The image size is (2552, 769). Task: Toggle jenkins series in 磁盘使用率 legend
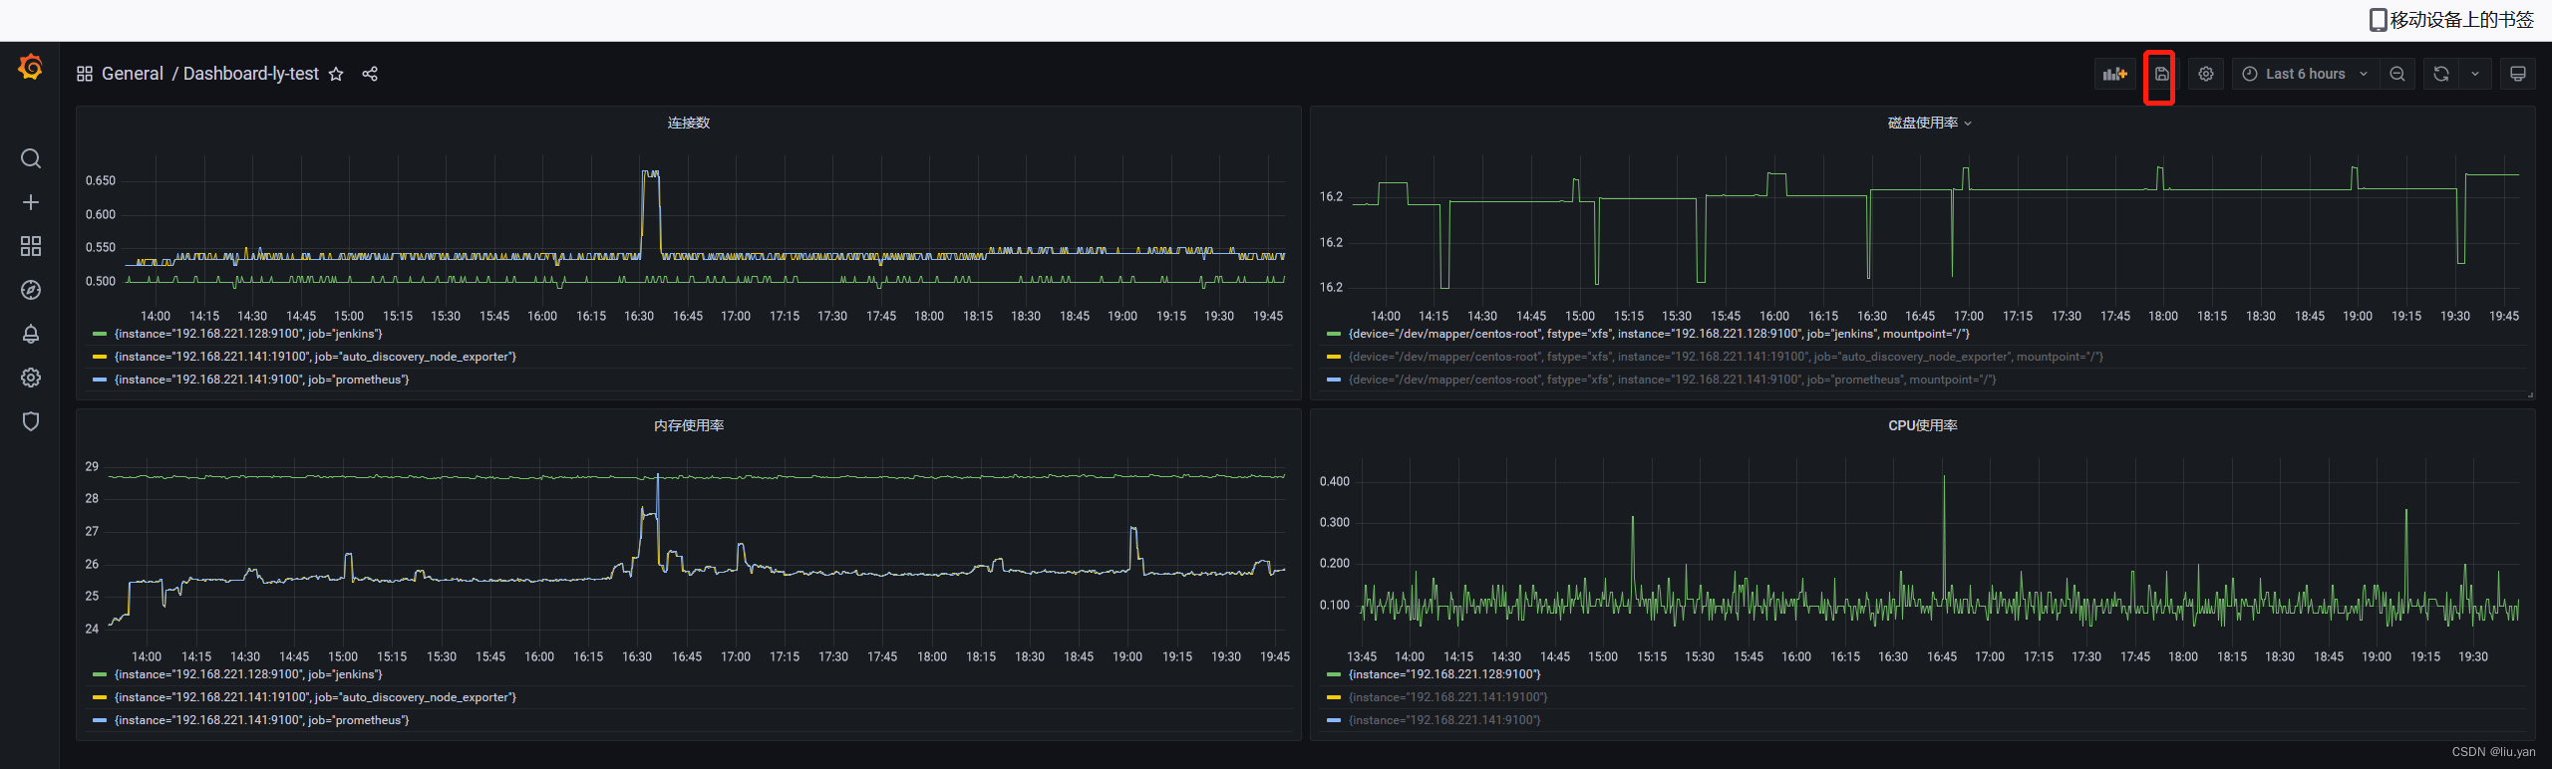(1659, 334)
